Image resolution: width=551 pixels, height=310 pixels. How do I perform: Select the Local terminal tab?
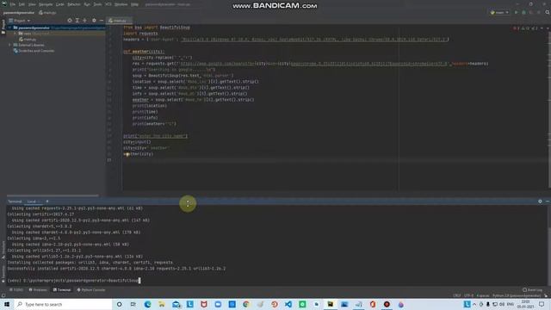tap(34, 201)
